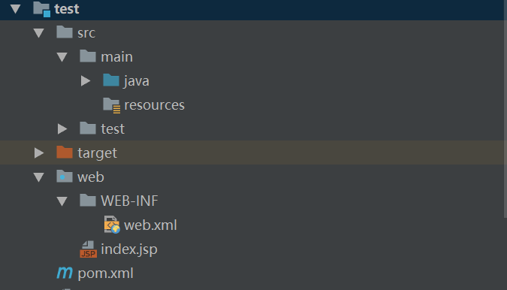Click the blue java source folder icon
Image resolution: width=507 pixels, height=290 pixels.
coord(111,80)
